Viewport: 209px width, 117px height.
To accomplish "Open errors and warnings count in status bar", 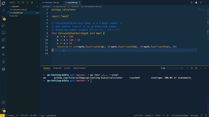I will click(x=24, y=115).
